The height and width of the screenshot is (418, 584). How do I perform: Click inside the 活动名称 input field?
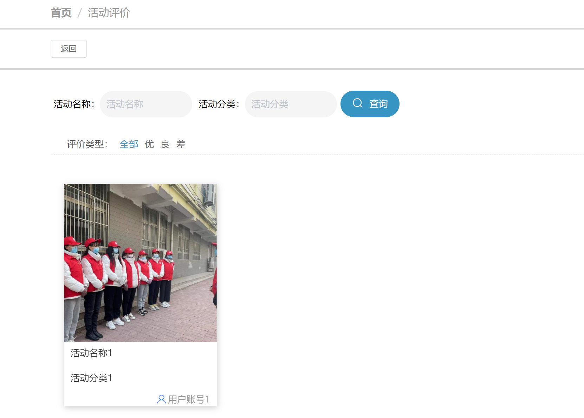pos(146,104)
